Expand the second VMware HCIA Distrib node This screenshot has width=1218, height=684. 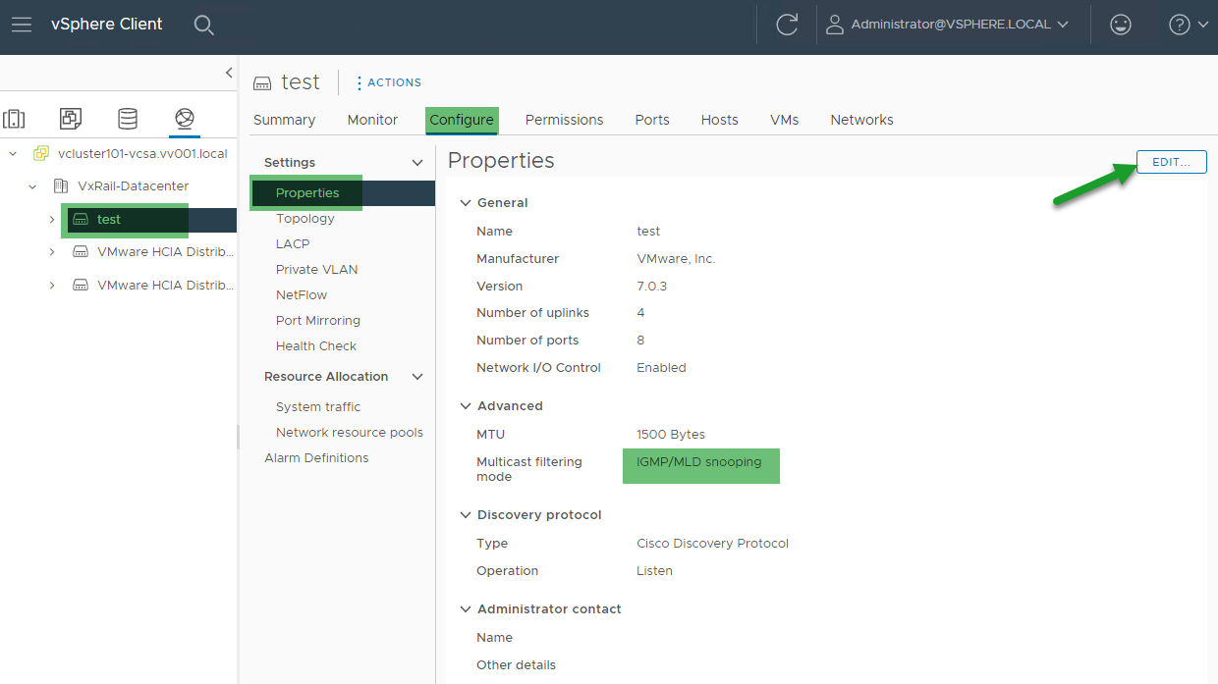[52, 286]
